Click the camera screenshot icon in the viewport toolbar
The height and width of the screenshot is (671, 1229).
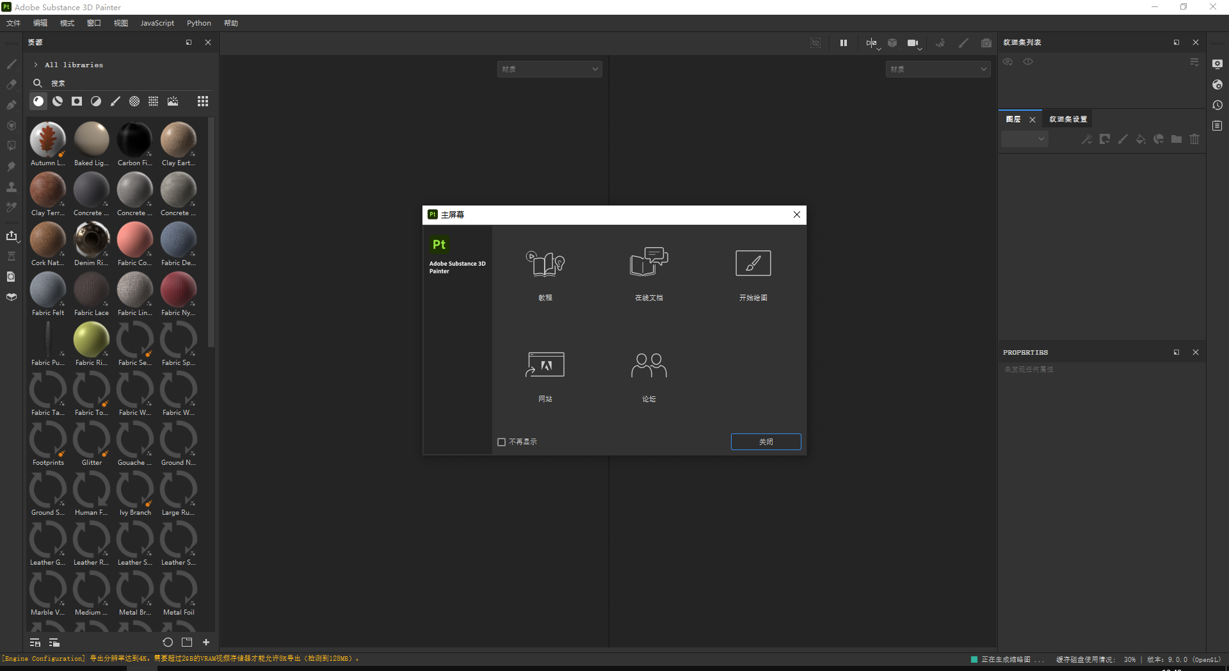click(986, 43)
